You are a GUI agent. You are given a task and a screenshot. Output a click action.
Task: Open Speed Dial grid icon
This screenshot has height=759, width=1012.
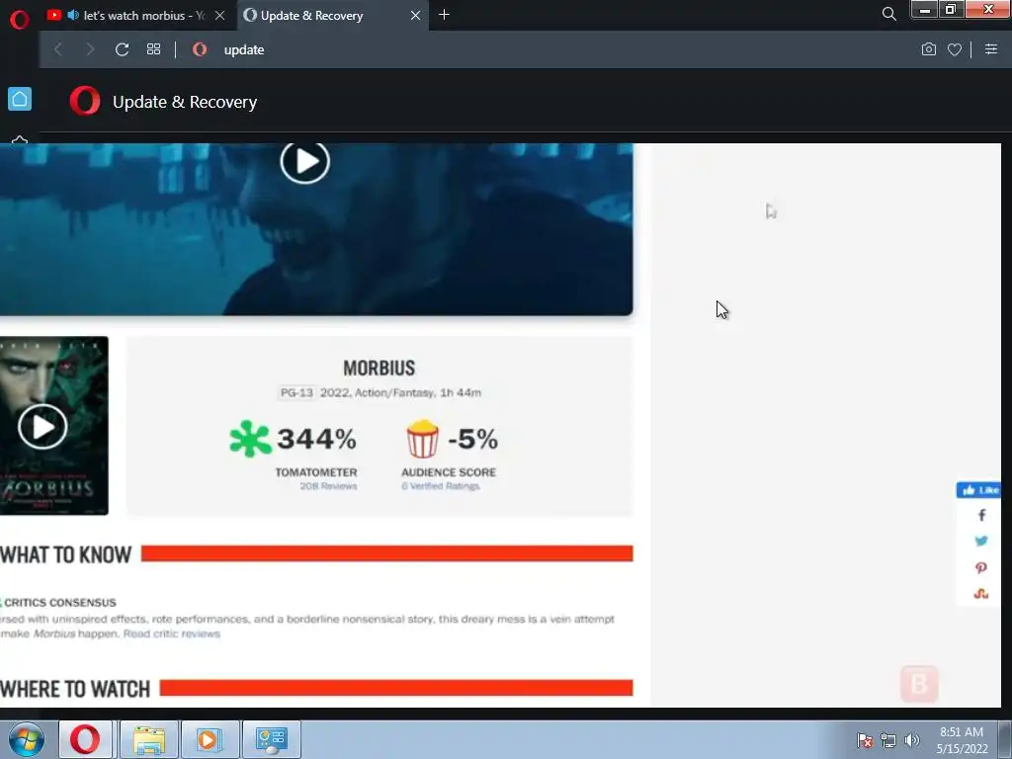pyautogui.click(x=153, y=49)
